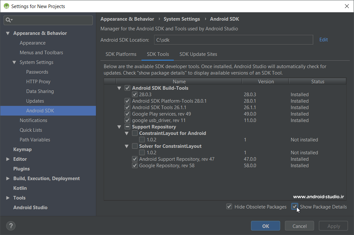Screen dimensions: 354x235
Task: Click the Name column header
Action: (x=179, y=81)
